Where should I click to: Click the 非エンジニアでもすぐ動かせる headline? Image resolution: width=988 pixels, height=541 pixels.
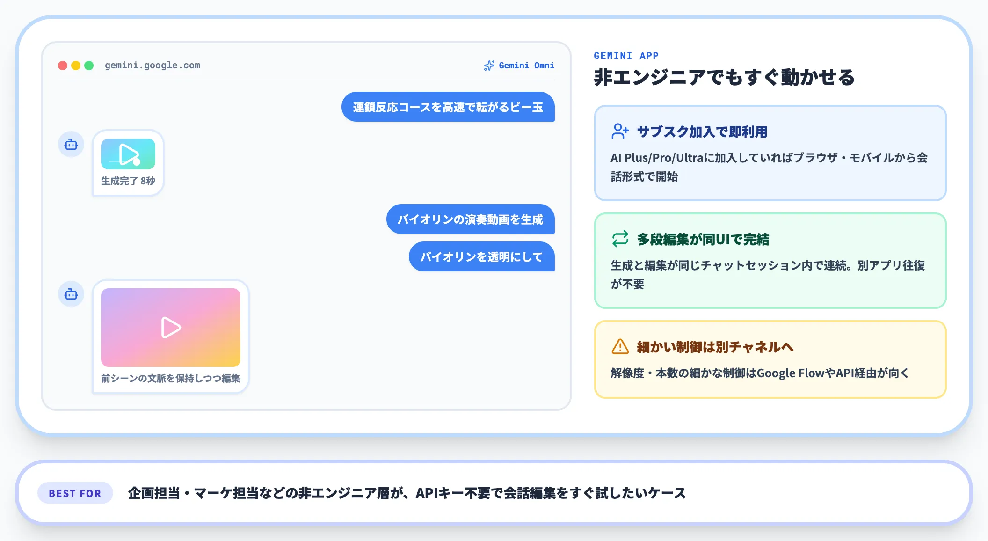[724, 77]
